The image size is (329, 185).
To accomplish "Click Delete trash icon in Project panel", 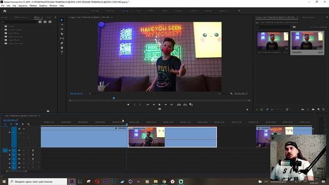I will (x=323, y=109).
